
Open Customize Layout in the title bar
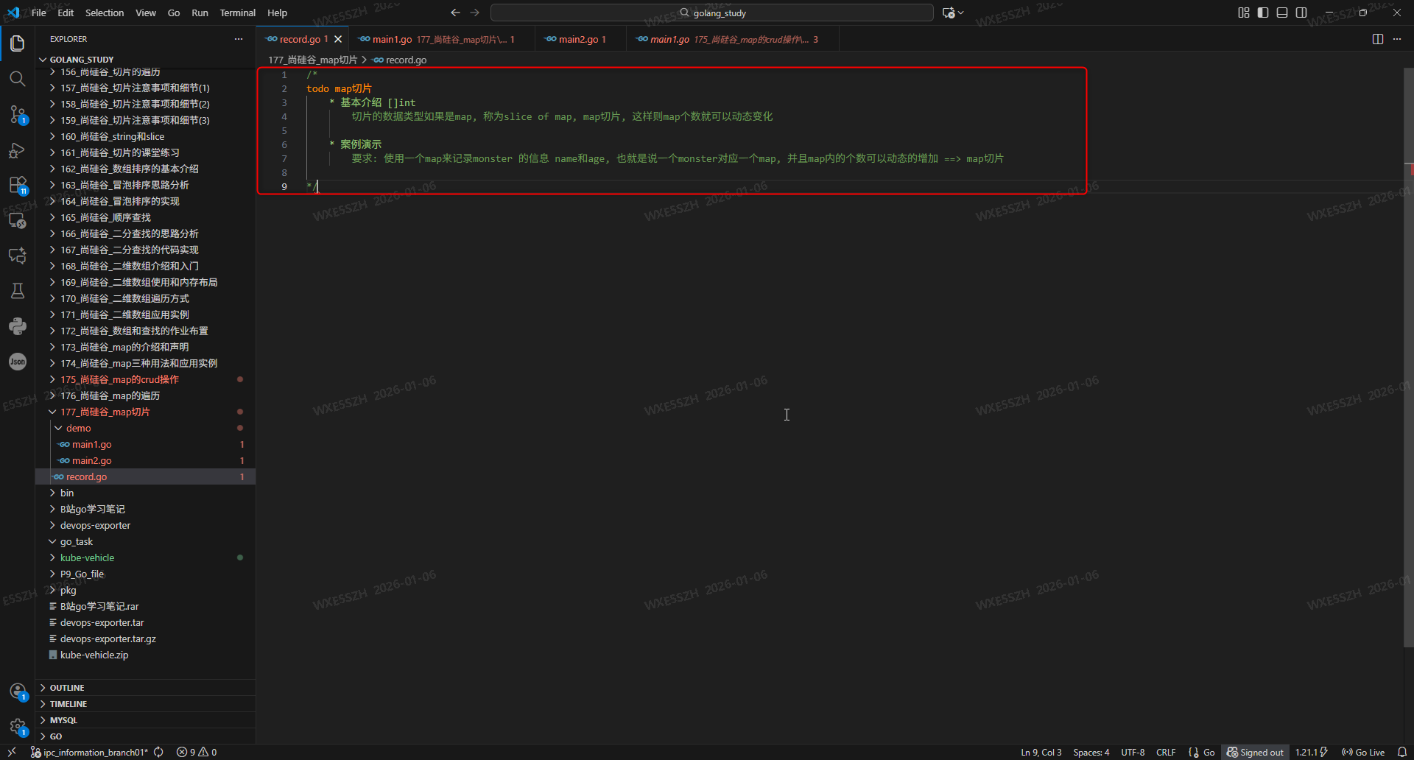coord(1244,13)
